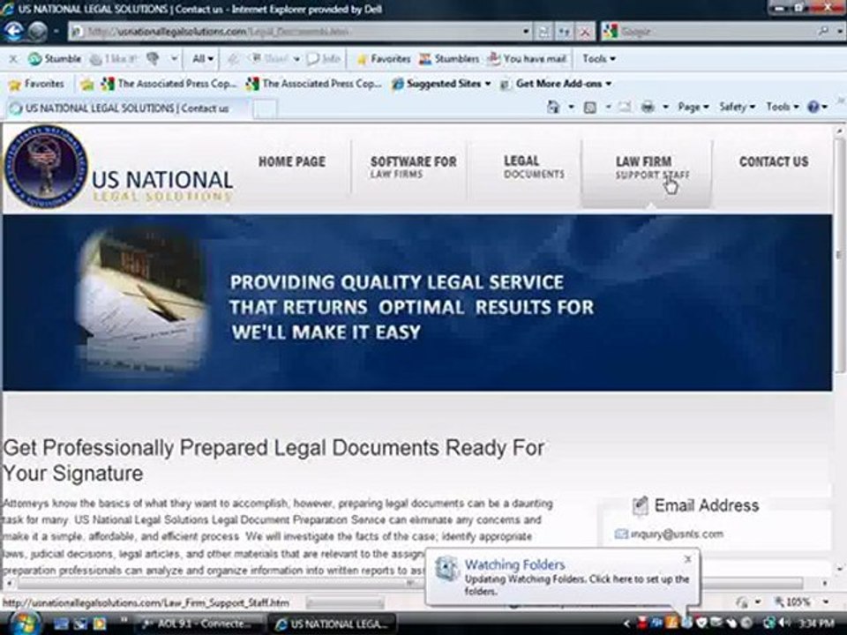Go to HOME PAGE in the site navigation

[x=292, y=161]
